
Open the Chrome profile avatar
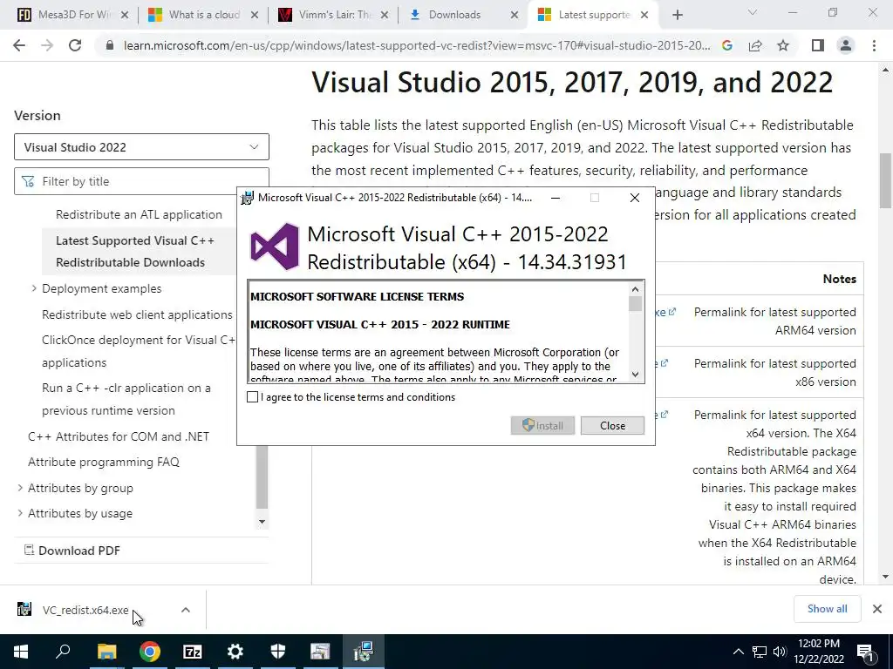[x=846, y=45]
